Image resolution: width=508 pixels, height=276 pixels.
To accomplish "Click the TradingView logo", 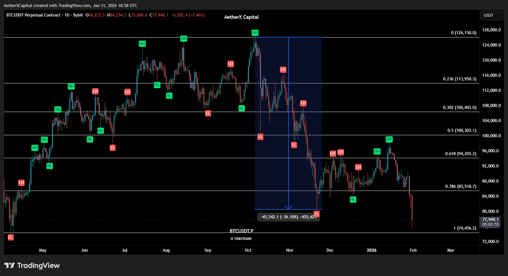I will 32,265.
